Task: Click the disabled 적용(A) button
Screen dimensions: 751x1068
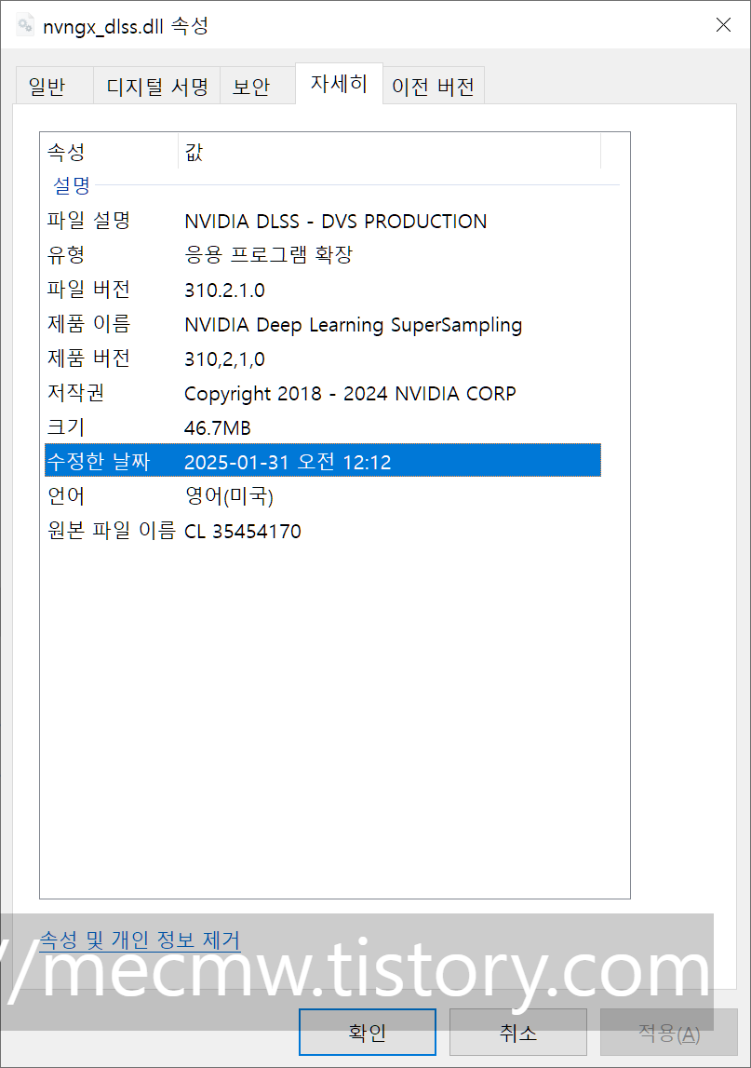Action: [x=668, y=1032]
